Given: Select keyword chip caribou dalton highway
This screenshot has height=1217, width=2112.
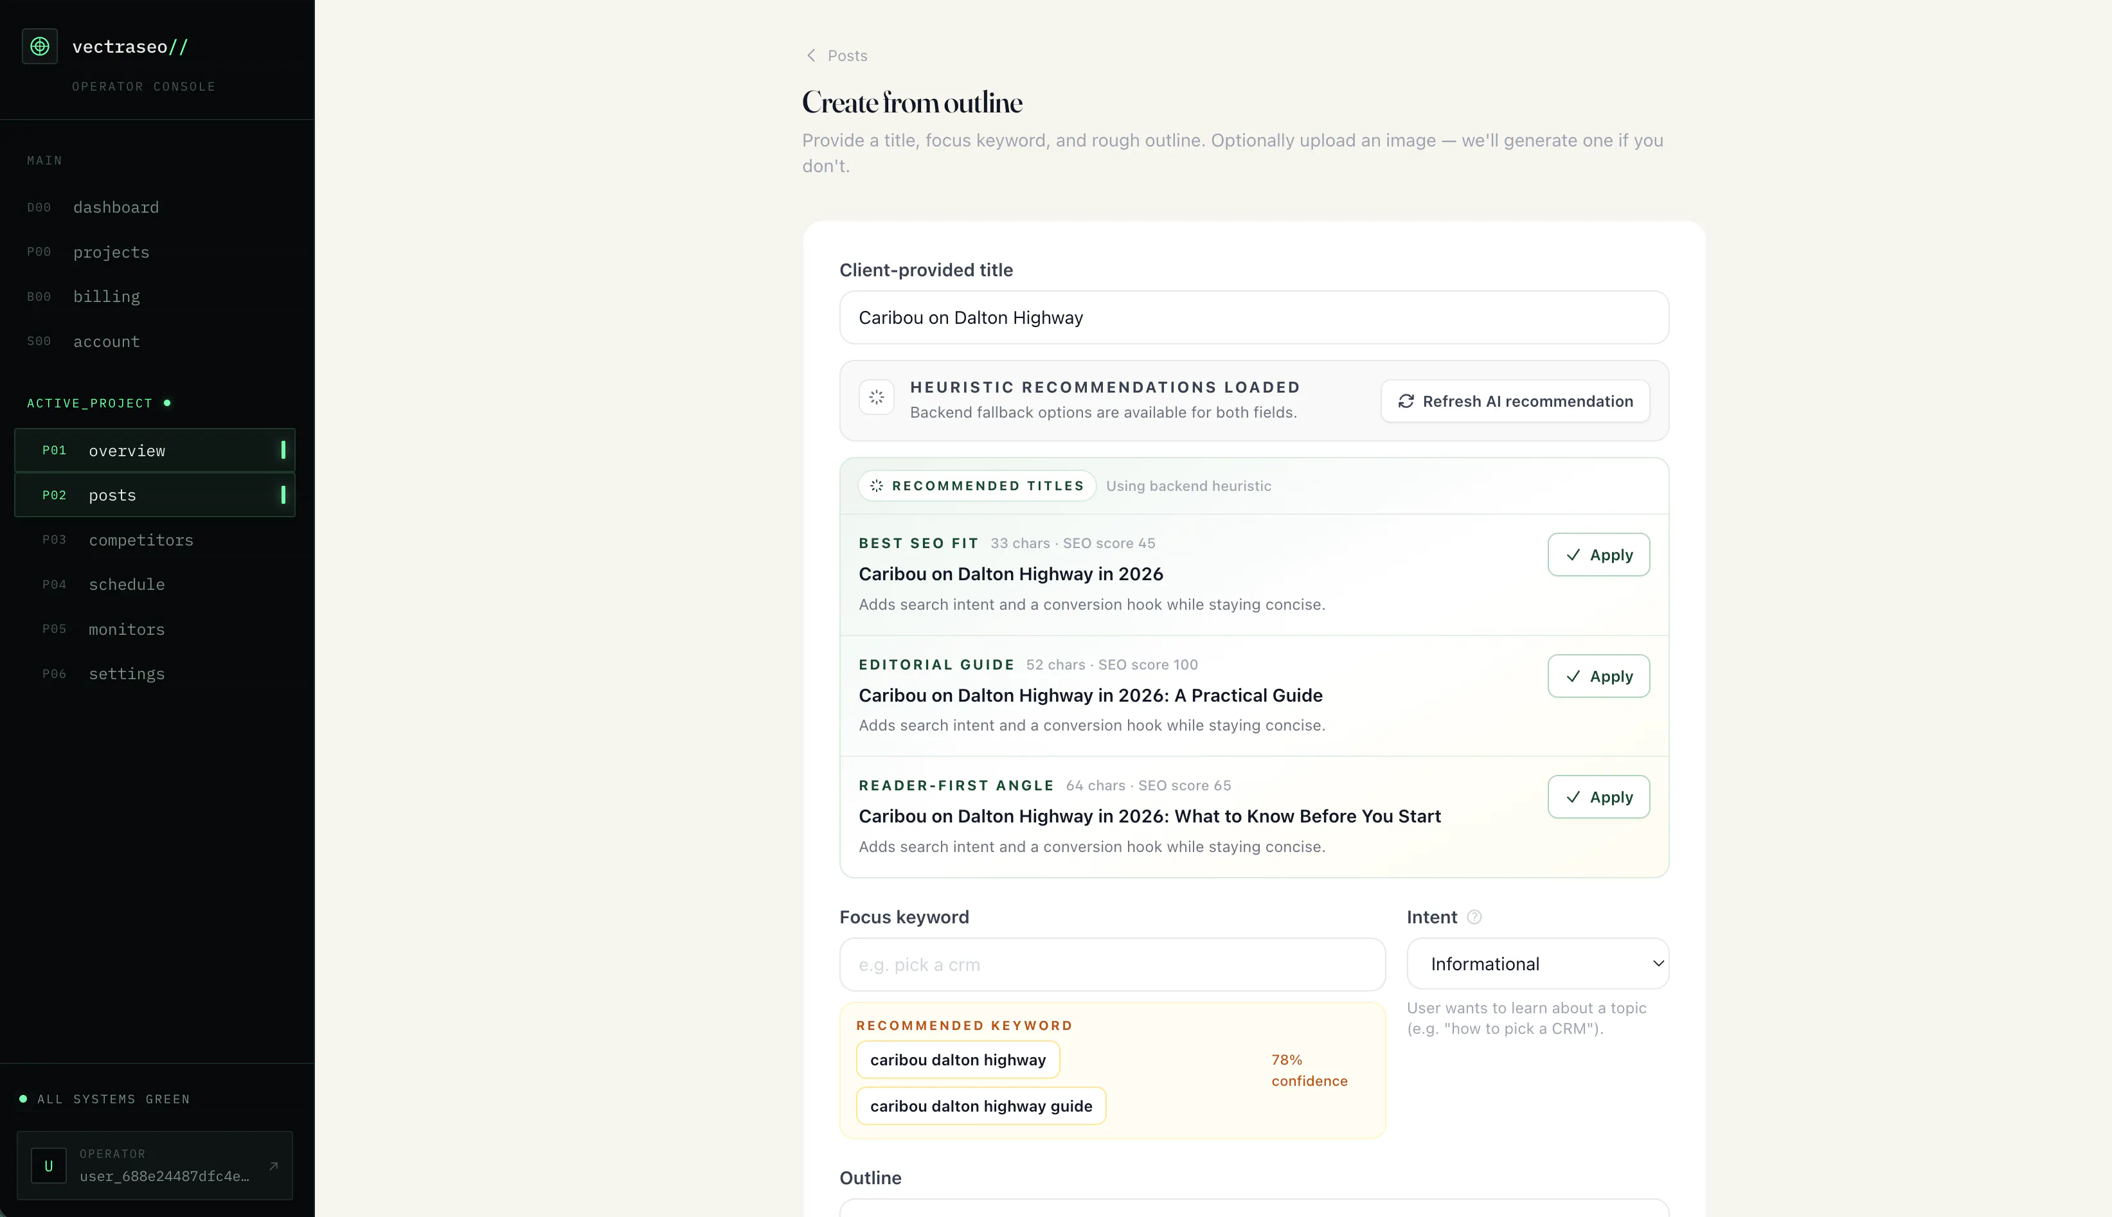Looking at the screenshot, I should 957,1060.
